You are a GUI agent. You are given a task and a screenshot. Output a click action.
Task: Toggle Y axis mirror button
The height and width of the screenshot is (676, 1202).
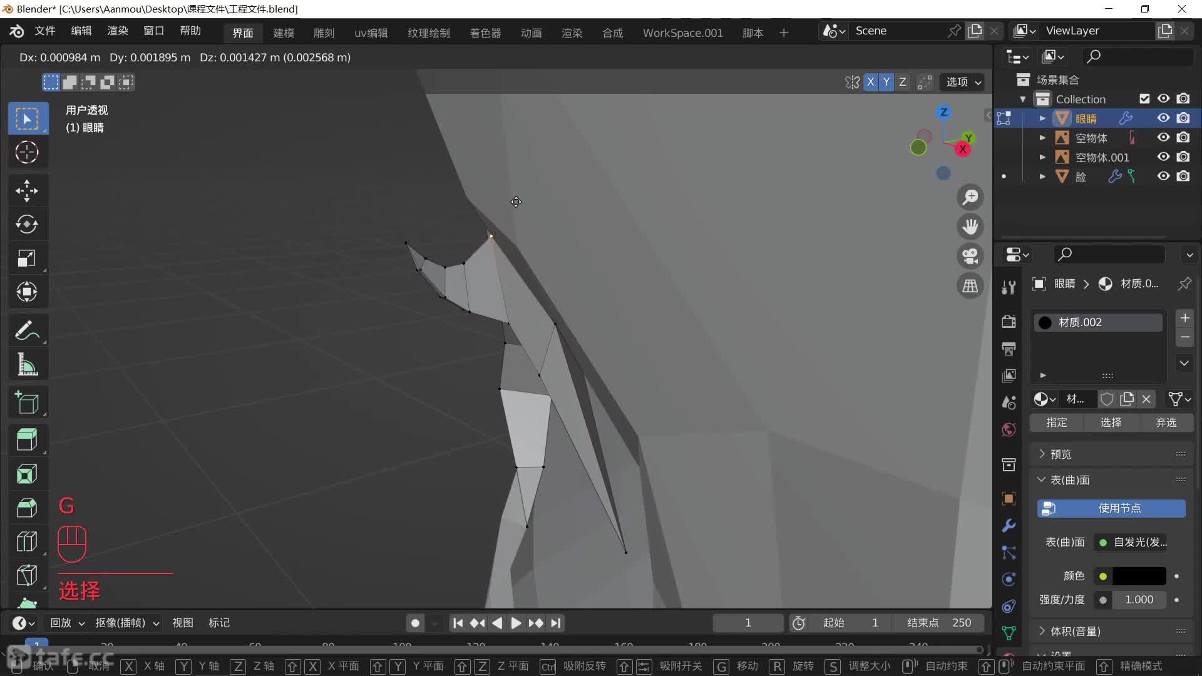click(x=886, y=82)
